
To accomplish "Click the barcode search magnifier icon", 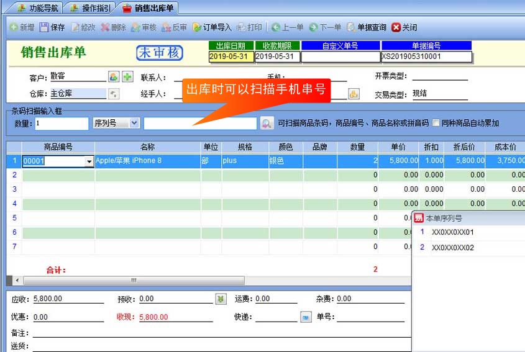I will [x=267, y=123].
